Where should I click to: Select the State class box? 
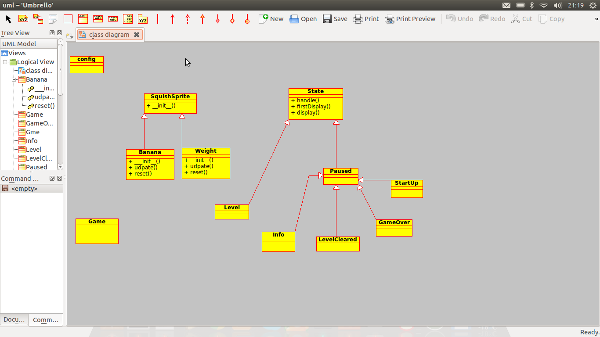pos(316,104)
